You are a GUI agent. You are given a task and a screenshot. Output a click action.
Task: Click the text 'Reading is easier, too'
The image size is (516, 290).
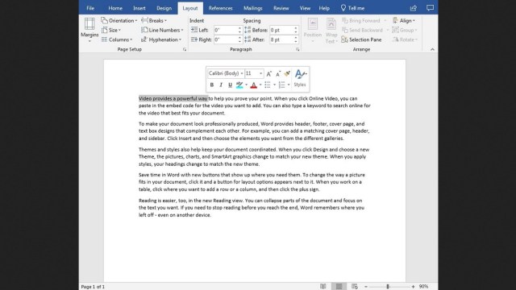click(x=163, y=201)
